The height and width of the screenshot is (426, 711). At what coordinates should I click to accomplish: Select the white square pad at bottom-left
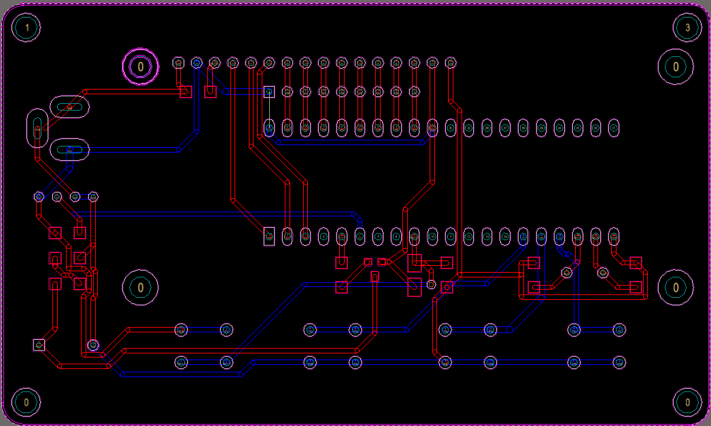click(x=39, y=345)
